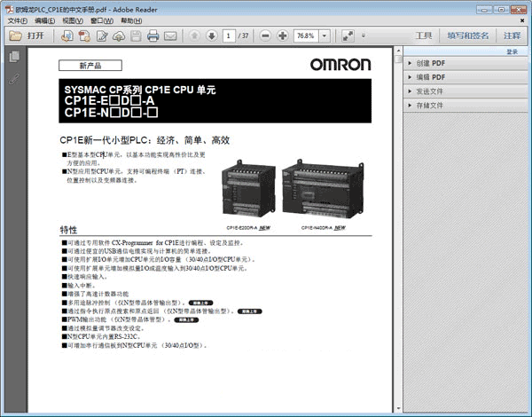Click the Open (打开) text button
This screenshot has height=417, width=532.
[x=35, y=35]
